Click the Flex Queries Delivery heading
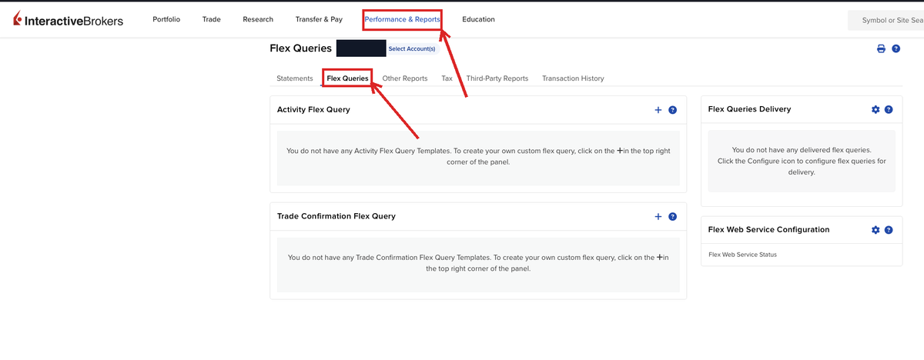Image resolution: width=924 pixels, height=360 pixels. click(x=749, y=109)
